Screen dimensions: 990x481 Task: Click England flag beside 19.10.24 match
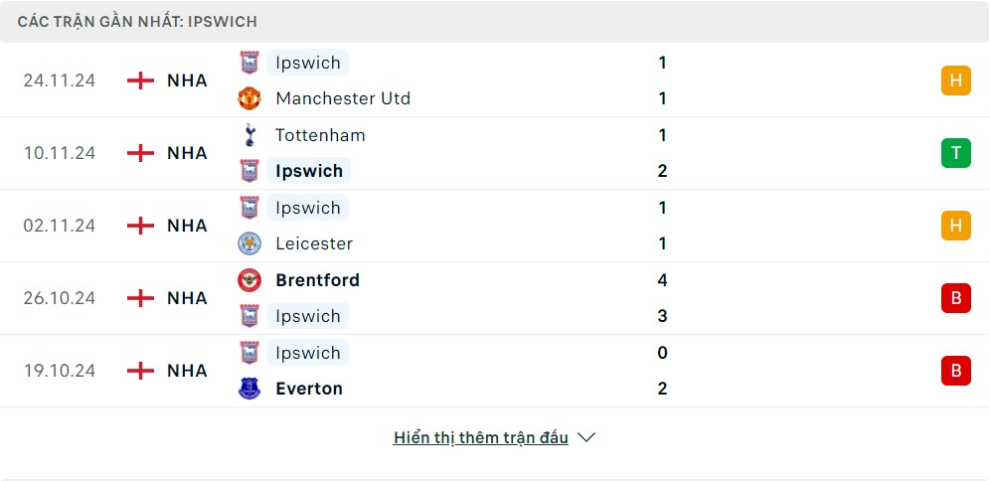[141, 371]
